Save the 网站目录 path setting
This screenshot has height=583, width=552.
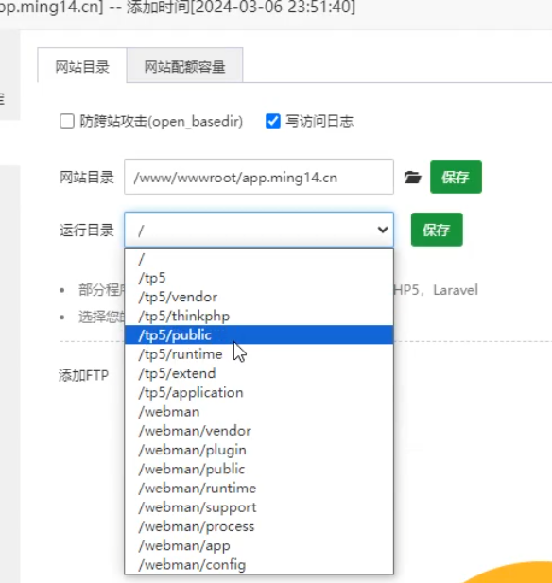pyautogui.click(x=456, y=177)
